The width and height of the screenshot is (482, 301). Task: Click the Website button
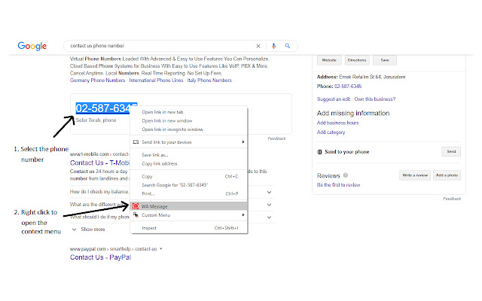(x=329, y=60)
